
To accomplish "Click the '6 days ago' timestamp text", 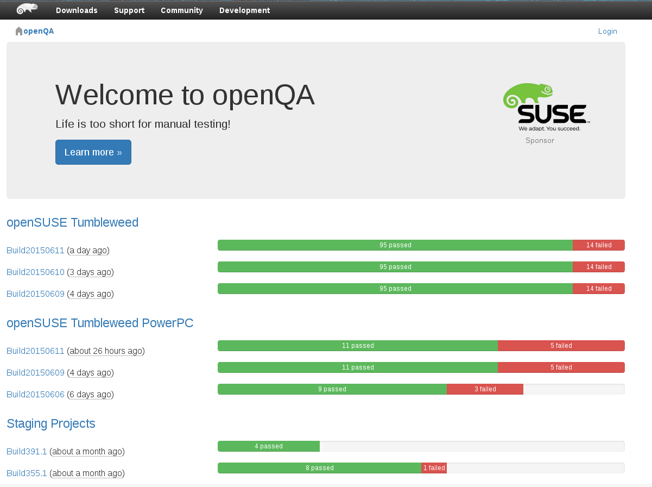I will 90,395.
